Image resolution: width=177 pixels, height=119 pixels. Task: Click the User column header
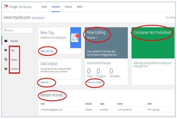[43, 104]
